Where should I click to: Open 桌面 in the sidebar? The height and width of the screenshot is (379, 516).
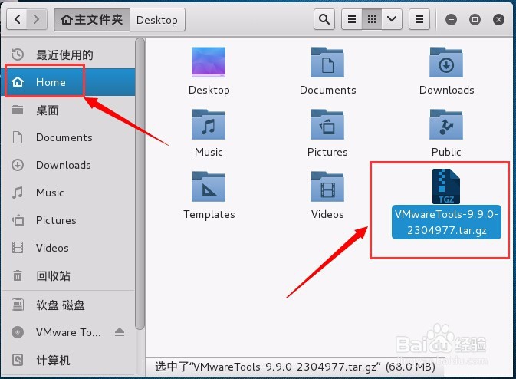coord(69,110)
